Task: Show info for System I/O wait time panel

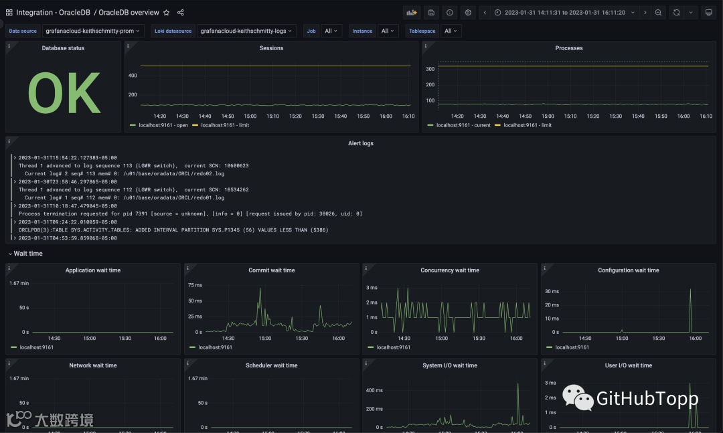Action: click(x=366, y=363)
